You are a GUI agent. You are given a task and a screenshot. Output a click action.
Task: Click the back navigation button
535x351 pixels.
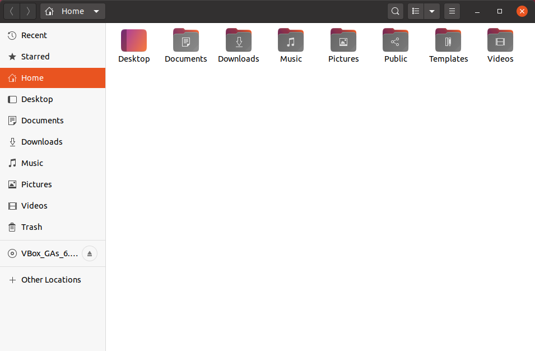tap(11, 11)
